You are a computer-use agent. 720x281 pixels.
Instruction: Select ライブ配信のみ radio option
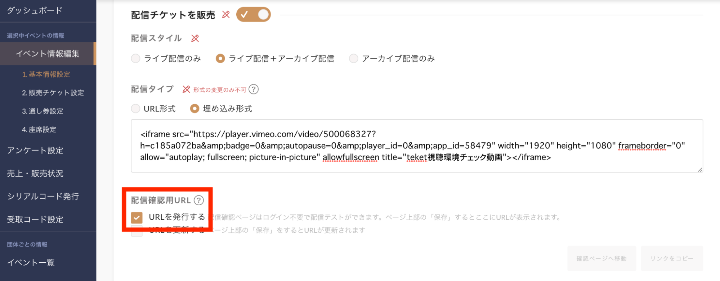tap(135, 58)
